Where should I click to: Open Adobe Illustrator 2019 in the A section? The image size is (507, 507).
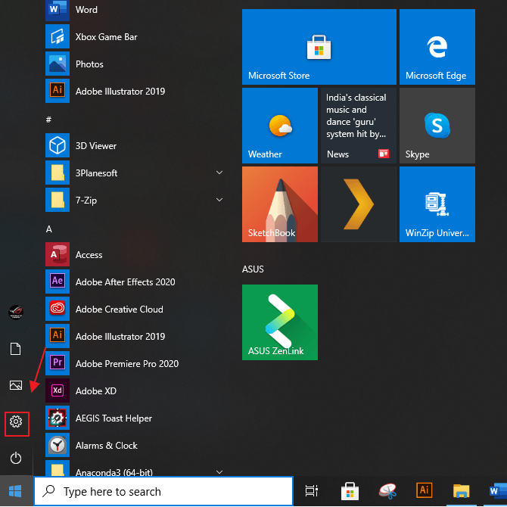pyautogui.click(x=134, y=336)
